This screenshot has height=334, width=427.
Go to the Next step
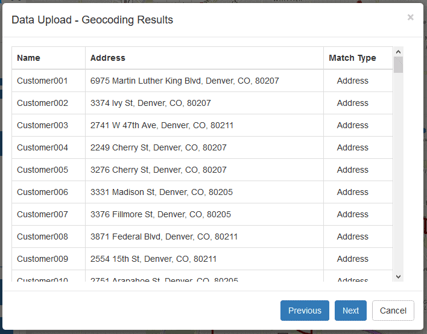(x=350, y=311)
